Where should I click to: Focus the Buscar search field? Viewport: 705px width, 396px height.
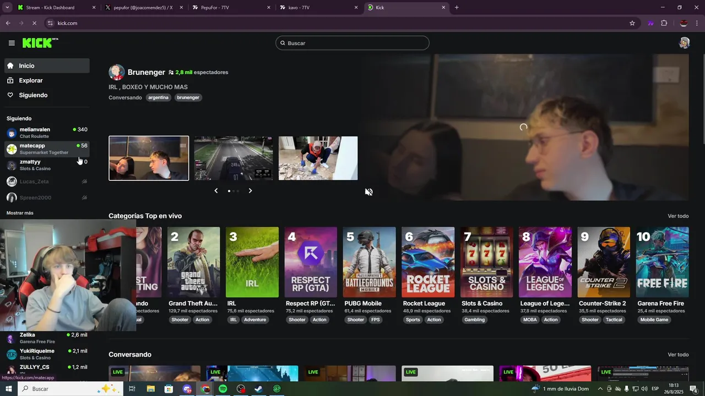click(x=352, y=43)
